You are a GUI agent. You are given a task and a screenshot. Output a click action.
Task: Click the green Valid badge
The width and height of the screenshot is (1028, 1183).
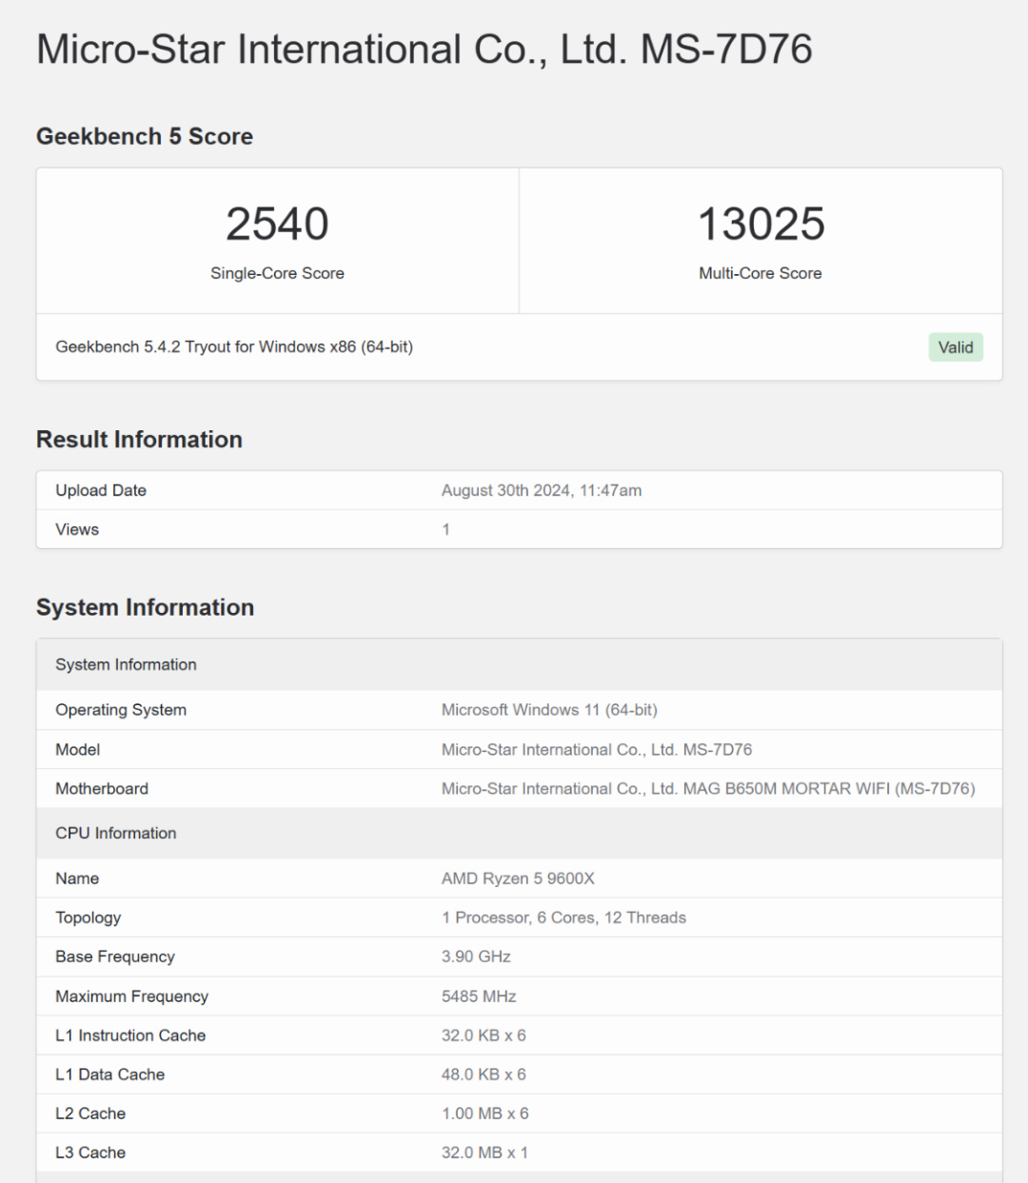click(x=956, y=347)
